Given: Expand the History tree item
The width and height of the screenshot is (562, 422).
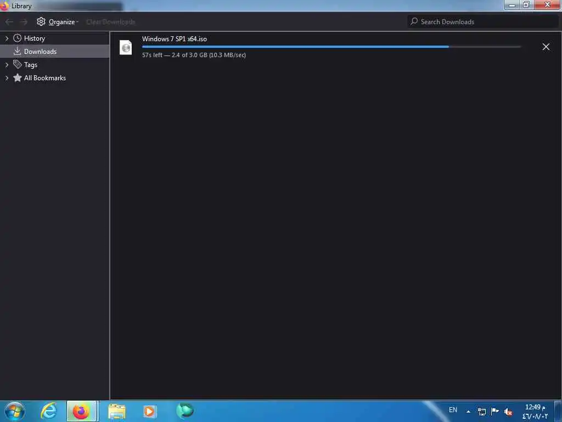Looking at the screenshot, I should [7, 38].
